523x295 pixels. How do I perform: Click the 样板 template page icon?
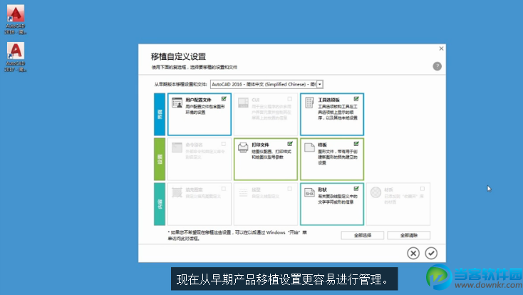(x=309, y=147)
